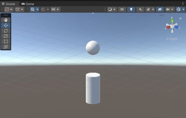Screen dimensions: 186x118
Task: Open scene camera dropdown arrow
Action: coord(172,9)
